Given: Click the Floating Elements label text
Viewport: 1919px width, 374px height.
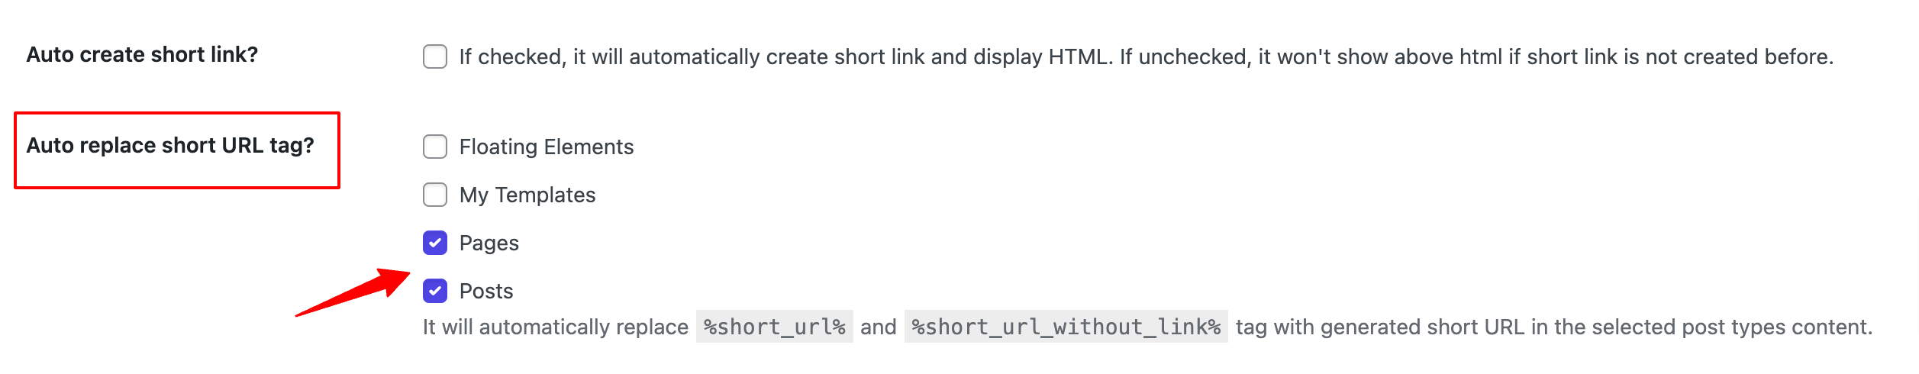Looking at the screenshot, I should click(547, 147).
